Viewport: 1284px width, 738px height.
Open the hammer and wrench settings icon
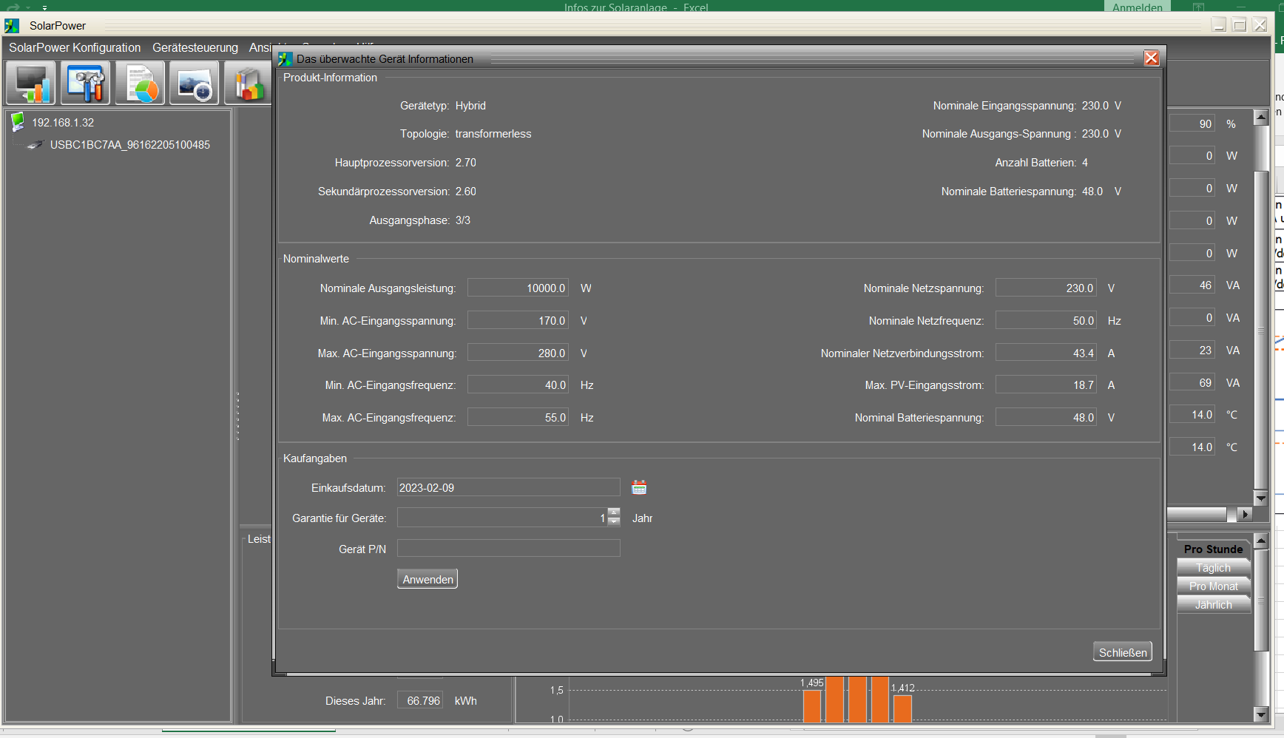pos(85,83)
